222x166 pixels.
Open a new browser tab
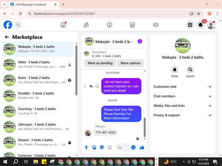[63, 4]
